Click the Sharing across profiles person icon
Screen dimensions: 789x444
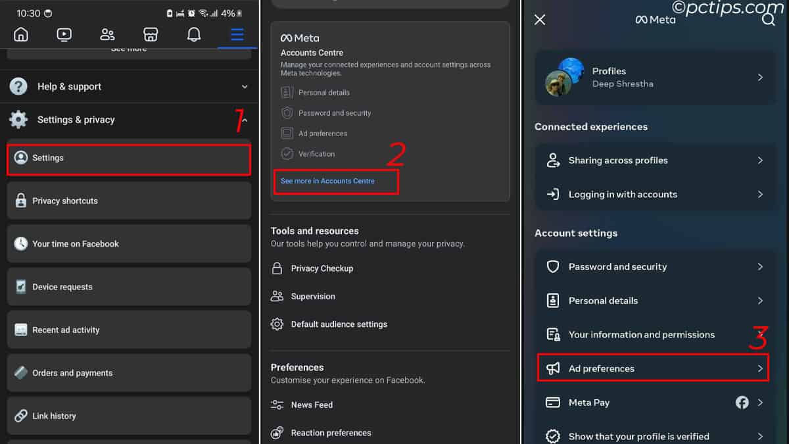553,160
